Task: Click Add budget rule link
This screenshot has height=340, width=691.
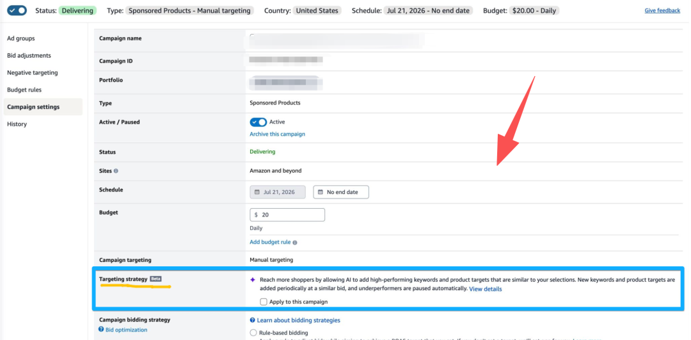Action: coord(270,242)
